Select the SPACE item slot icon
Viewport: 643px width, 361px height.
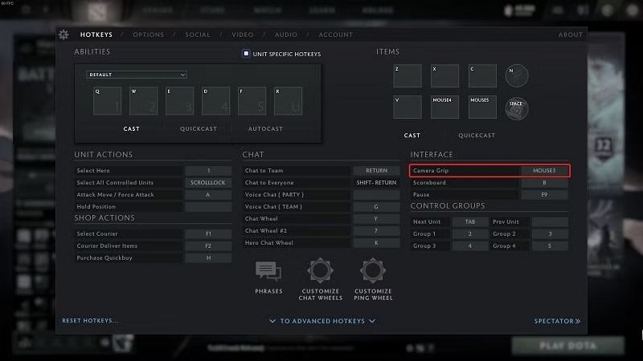pyautogui.click(x=517, y=107)
